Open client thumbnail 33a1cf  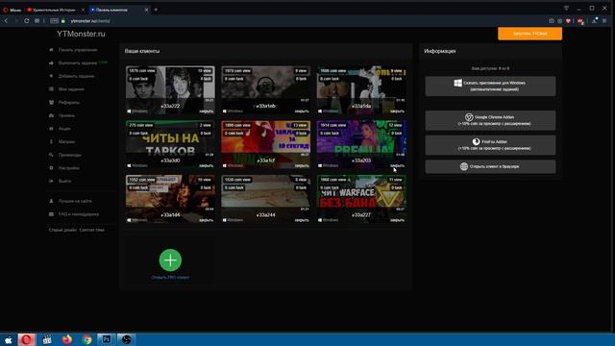point(265,144)
